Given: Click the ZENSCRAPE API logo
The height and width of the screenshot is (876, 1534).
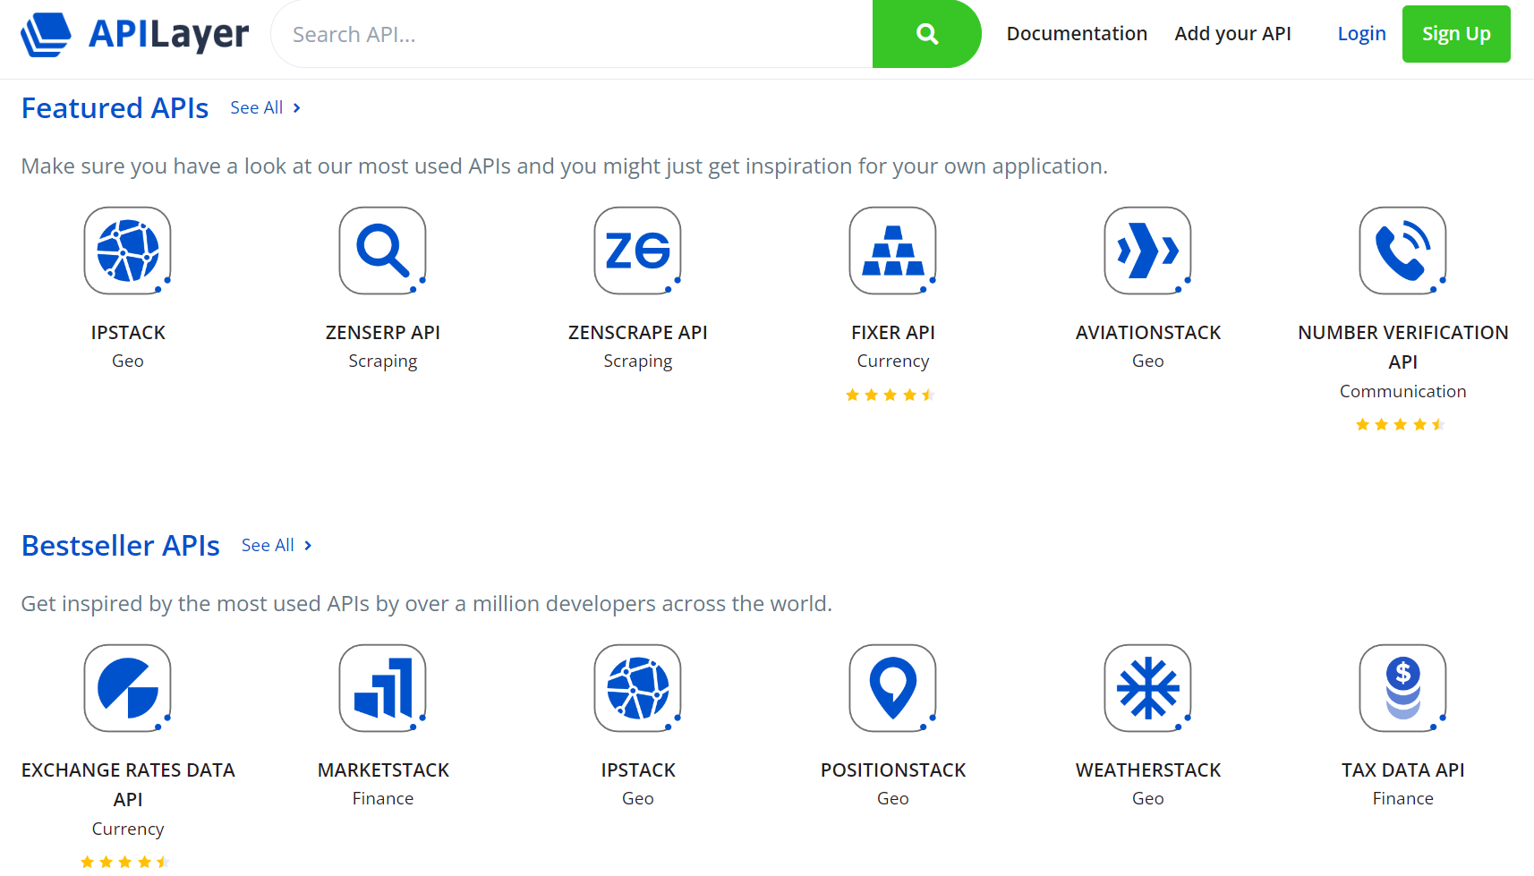Looking at the screenshot, I should pos(637,251).
